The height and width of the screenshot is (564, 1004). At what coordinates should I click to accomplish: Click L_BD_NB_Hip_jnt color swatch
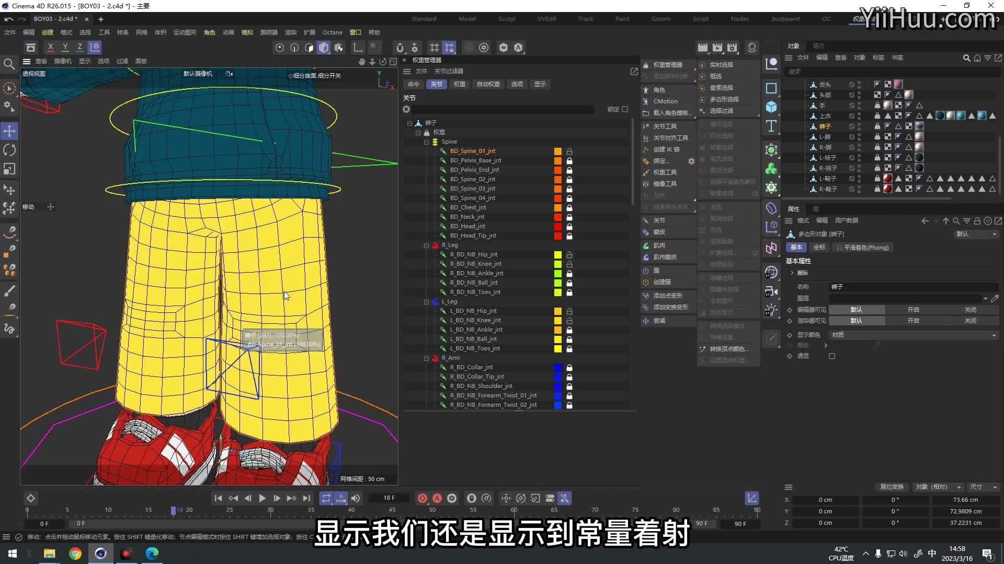point(558,311)
